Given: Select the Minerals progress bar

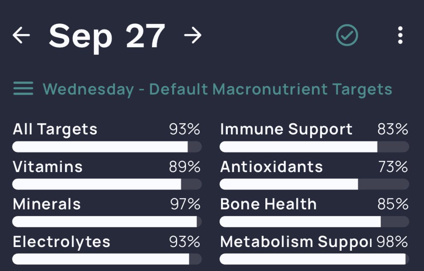Looking at the screenshot, I should (x=107, y=222).
